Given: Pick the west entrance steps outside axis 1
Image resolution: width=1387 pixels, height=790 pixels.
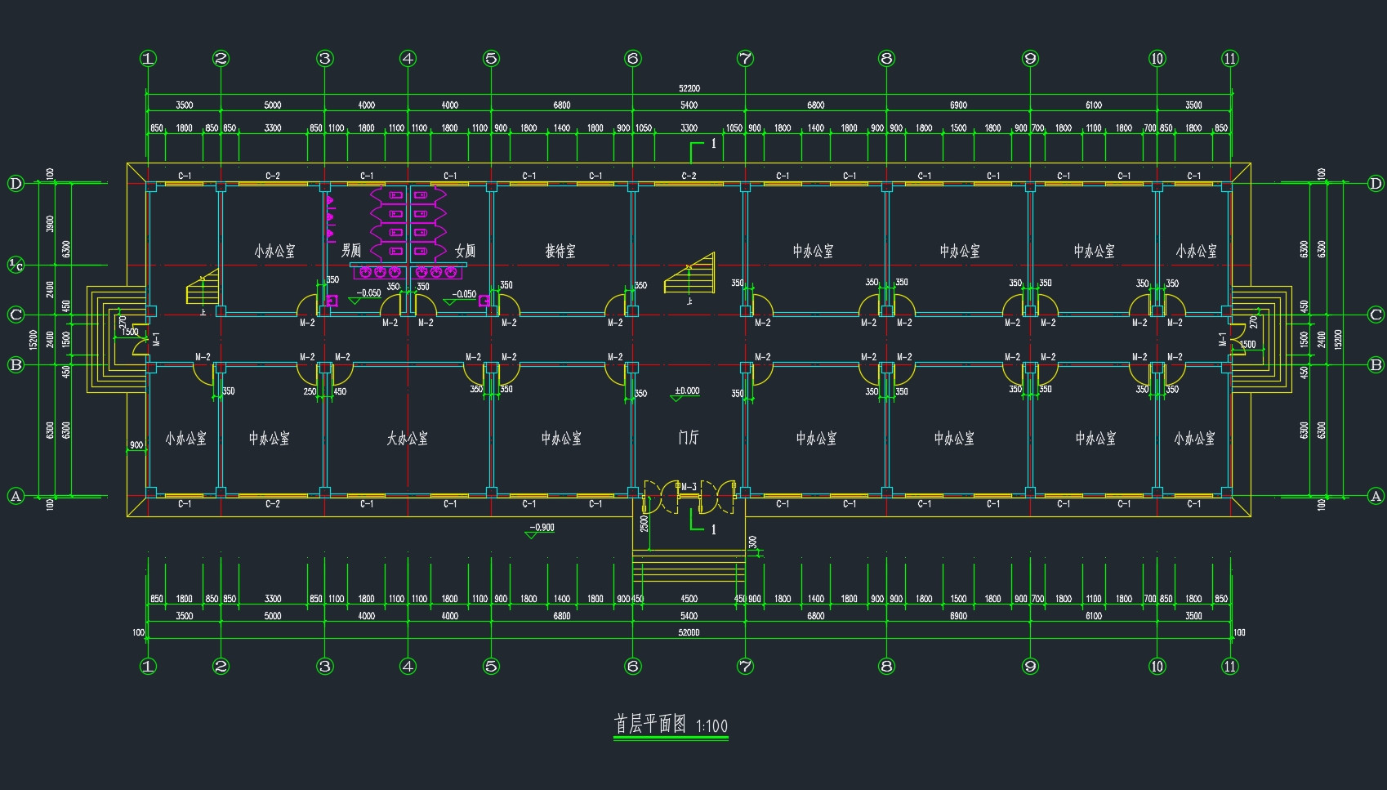Looking at the screenshot, I should click(x=117, y=339).
